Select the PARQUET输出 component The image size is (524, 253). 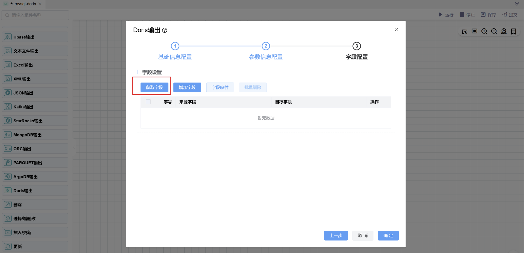pyautogui.click(x=35, y=163)
